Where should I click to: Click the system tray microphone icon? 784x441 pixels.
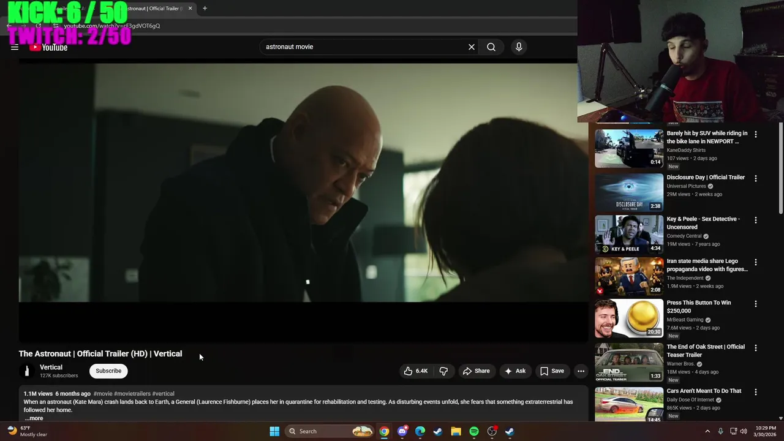[721, 431]
